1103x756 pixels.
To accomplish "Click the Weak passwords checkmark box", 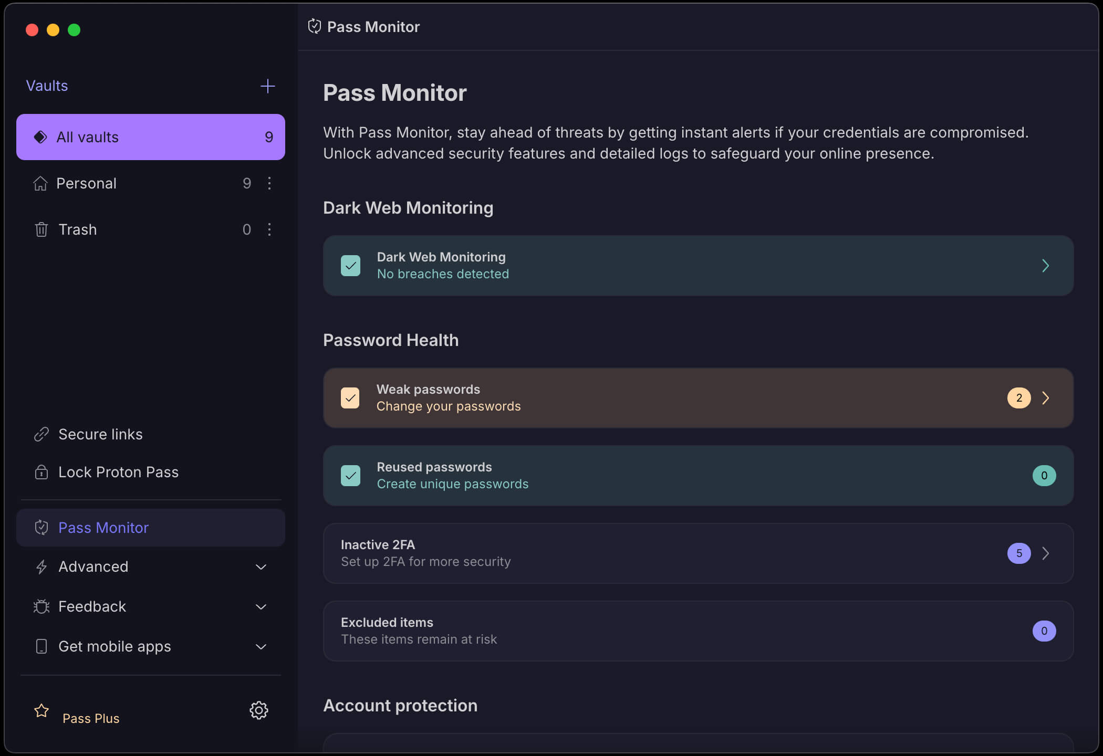I will (350, 398).
